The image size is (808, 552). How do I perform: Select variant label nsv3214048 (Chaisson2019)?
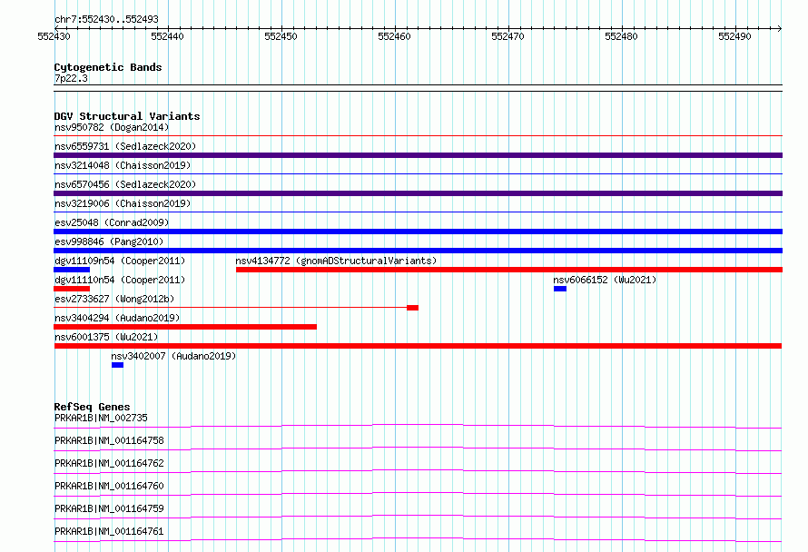[x=123, y=165]
